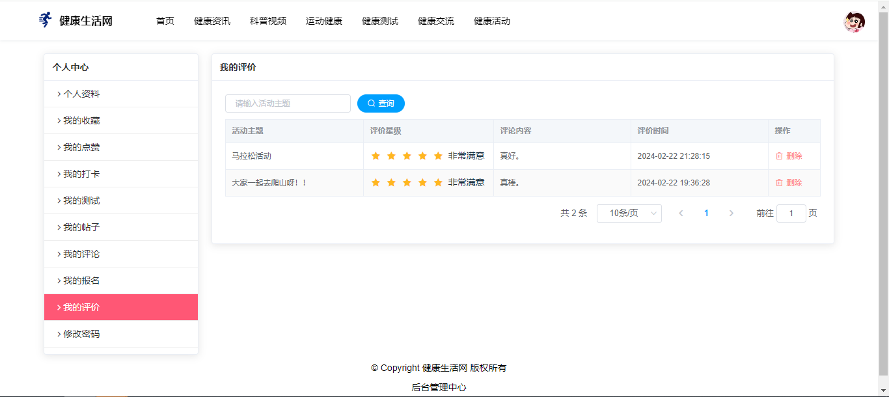Focus the 请输入活动主题 search field

pyautogui.click(x=288, y=103)
